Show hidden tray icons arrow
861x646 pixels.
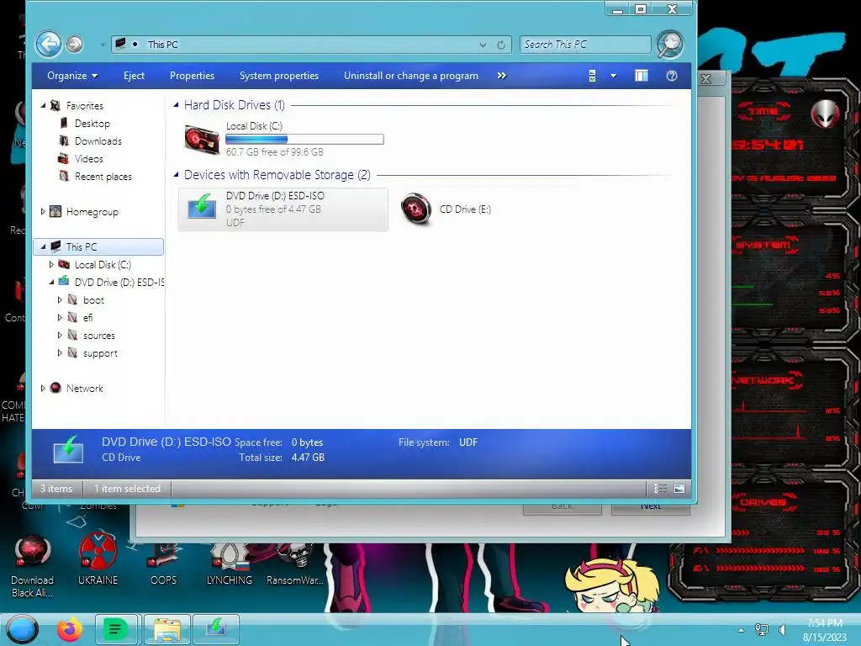741,630
